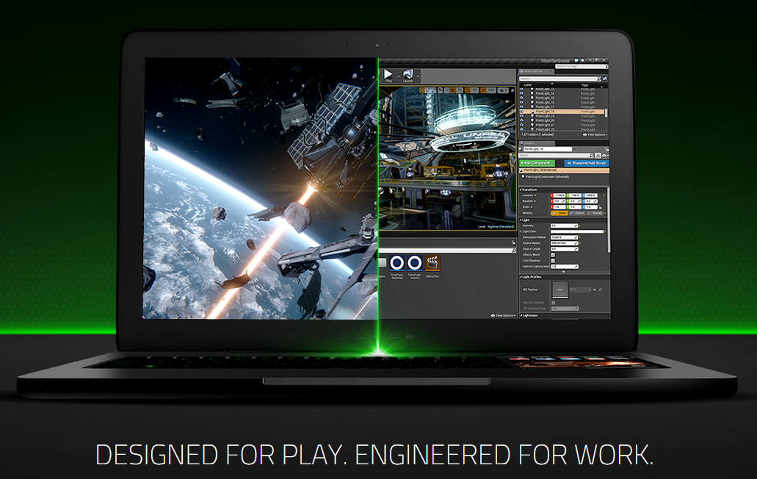Set Mobility to Static
The height and width of the screenshot is (479, 757).
(560, 213)
